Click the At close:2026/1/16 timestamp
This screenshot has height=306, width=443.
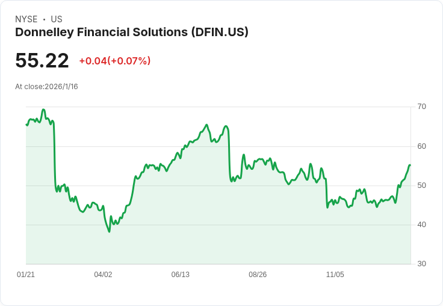[x=46, y=87]
